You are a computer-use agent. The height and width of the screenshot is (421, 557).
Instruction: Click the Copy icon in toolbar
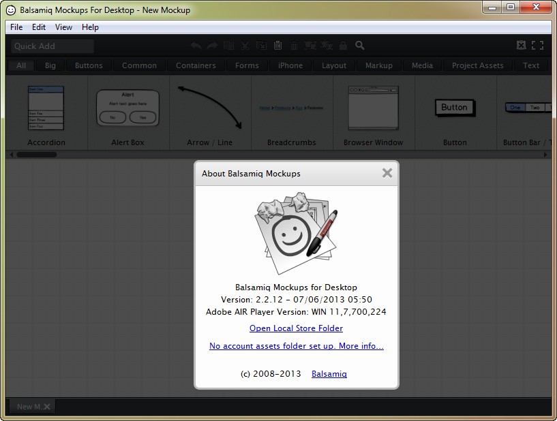pyautogui.click(x=261, y=46)
